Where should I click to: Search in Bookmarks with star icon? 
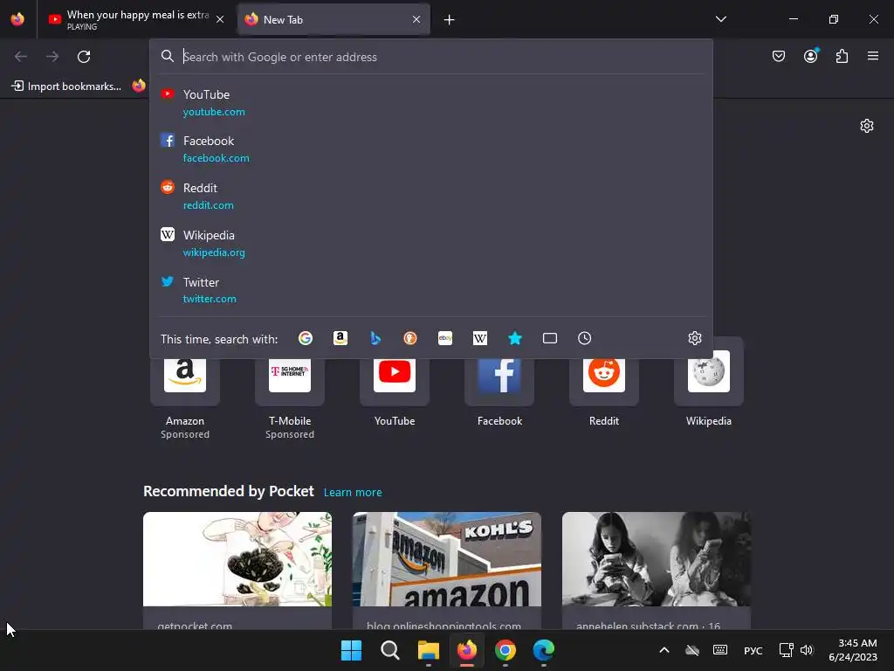pyautogui.click(x=515, y=338)
